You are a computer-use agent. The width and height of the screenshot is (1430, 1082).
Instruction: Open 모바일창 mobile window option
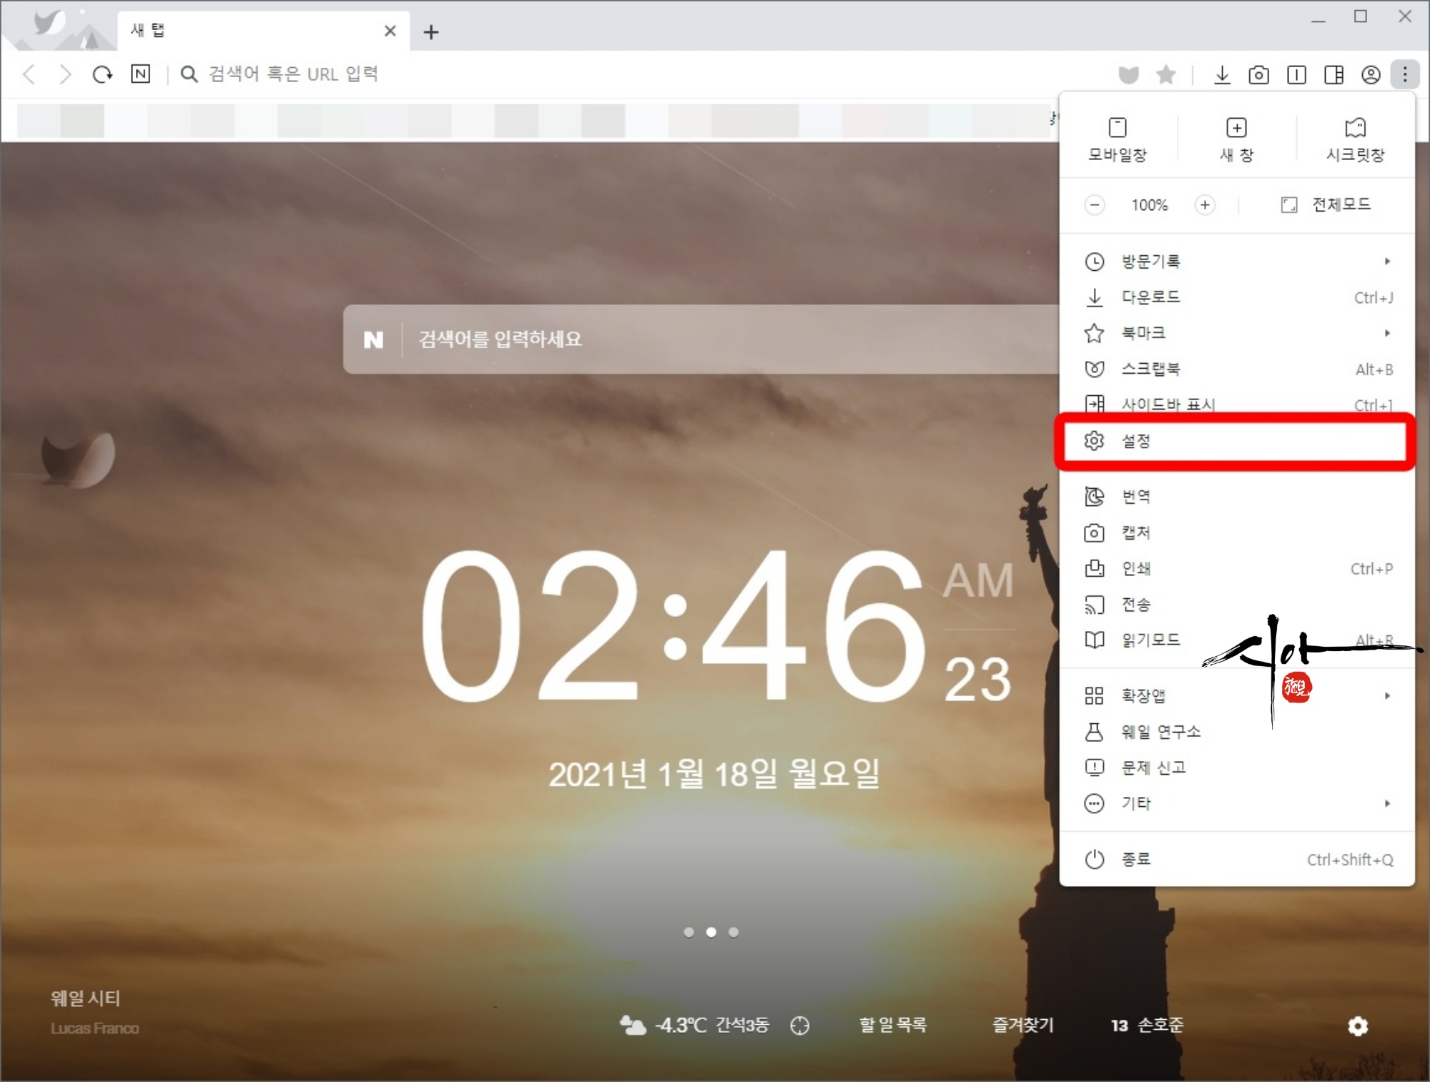(1117, 139)
